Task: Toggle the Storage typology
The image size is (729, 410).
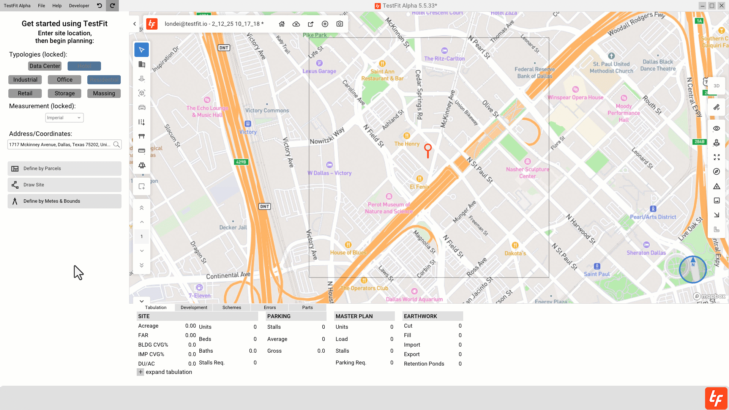Action: point(65,93)
